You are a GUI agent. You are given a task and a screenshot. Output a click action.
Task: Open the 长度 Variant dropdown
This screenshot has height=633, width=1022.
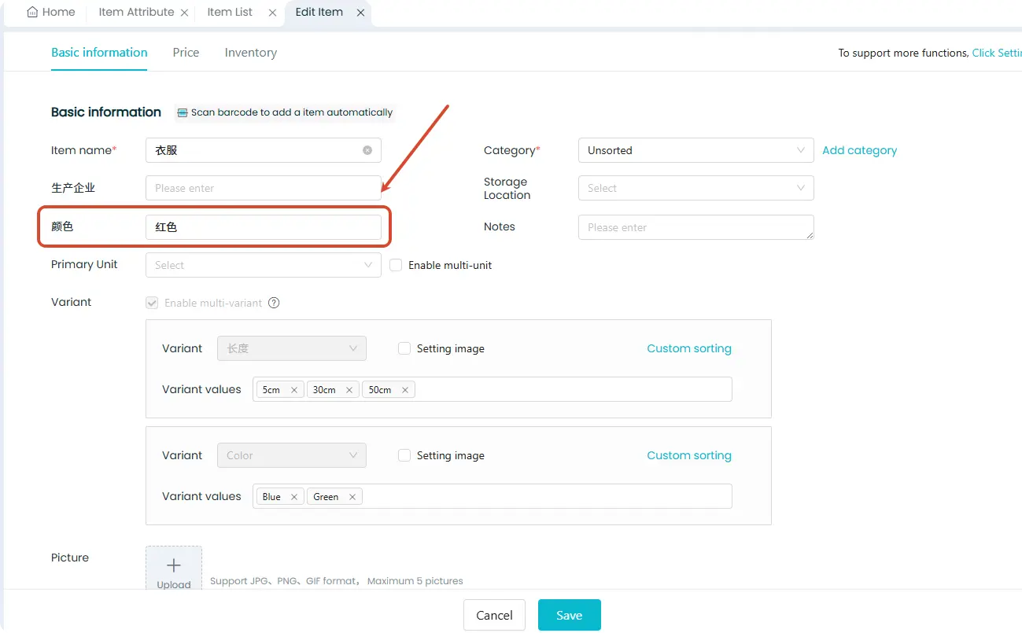coord(291,348)
